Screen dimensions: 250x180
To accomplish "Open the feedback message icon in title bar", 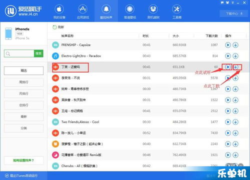I will (222, 2).
